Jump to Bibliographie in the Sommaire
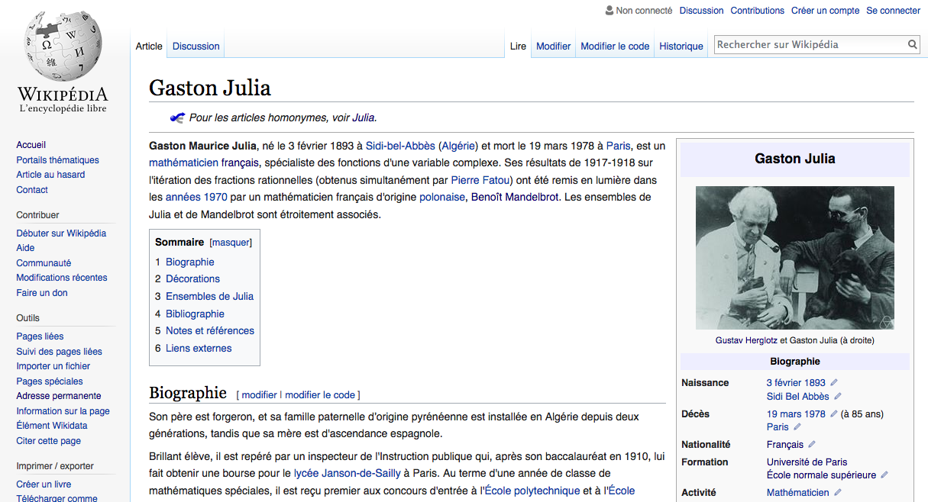The height and width of the screenshot is (502, 928). pos(195,314)
